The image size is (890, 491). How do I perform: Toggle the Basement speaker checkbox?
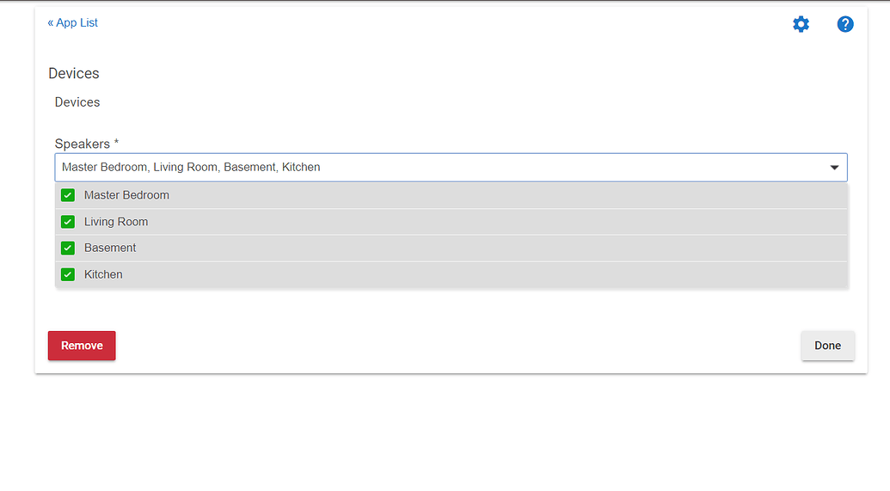tap(68, 249)
